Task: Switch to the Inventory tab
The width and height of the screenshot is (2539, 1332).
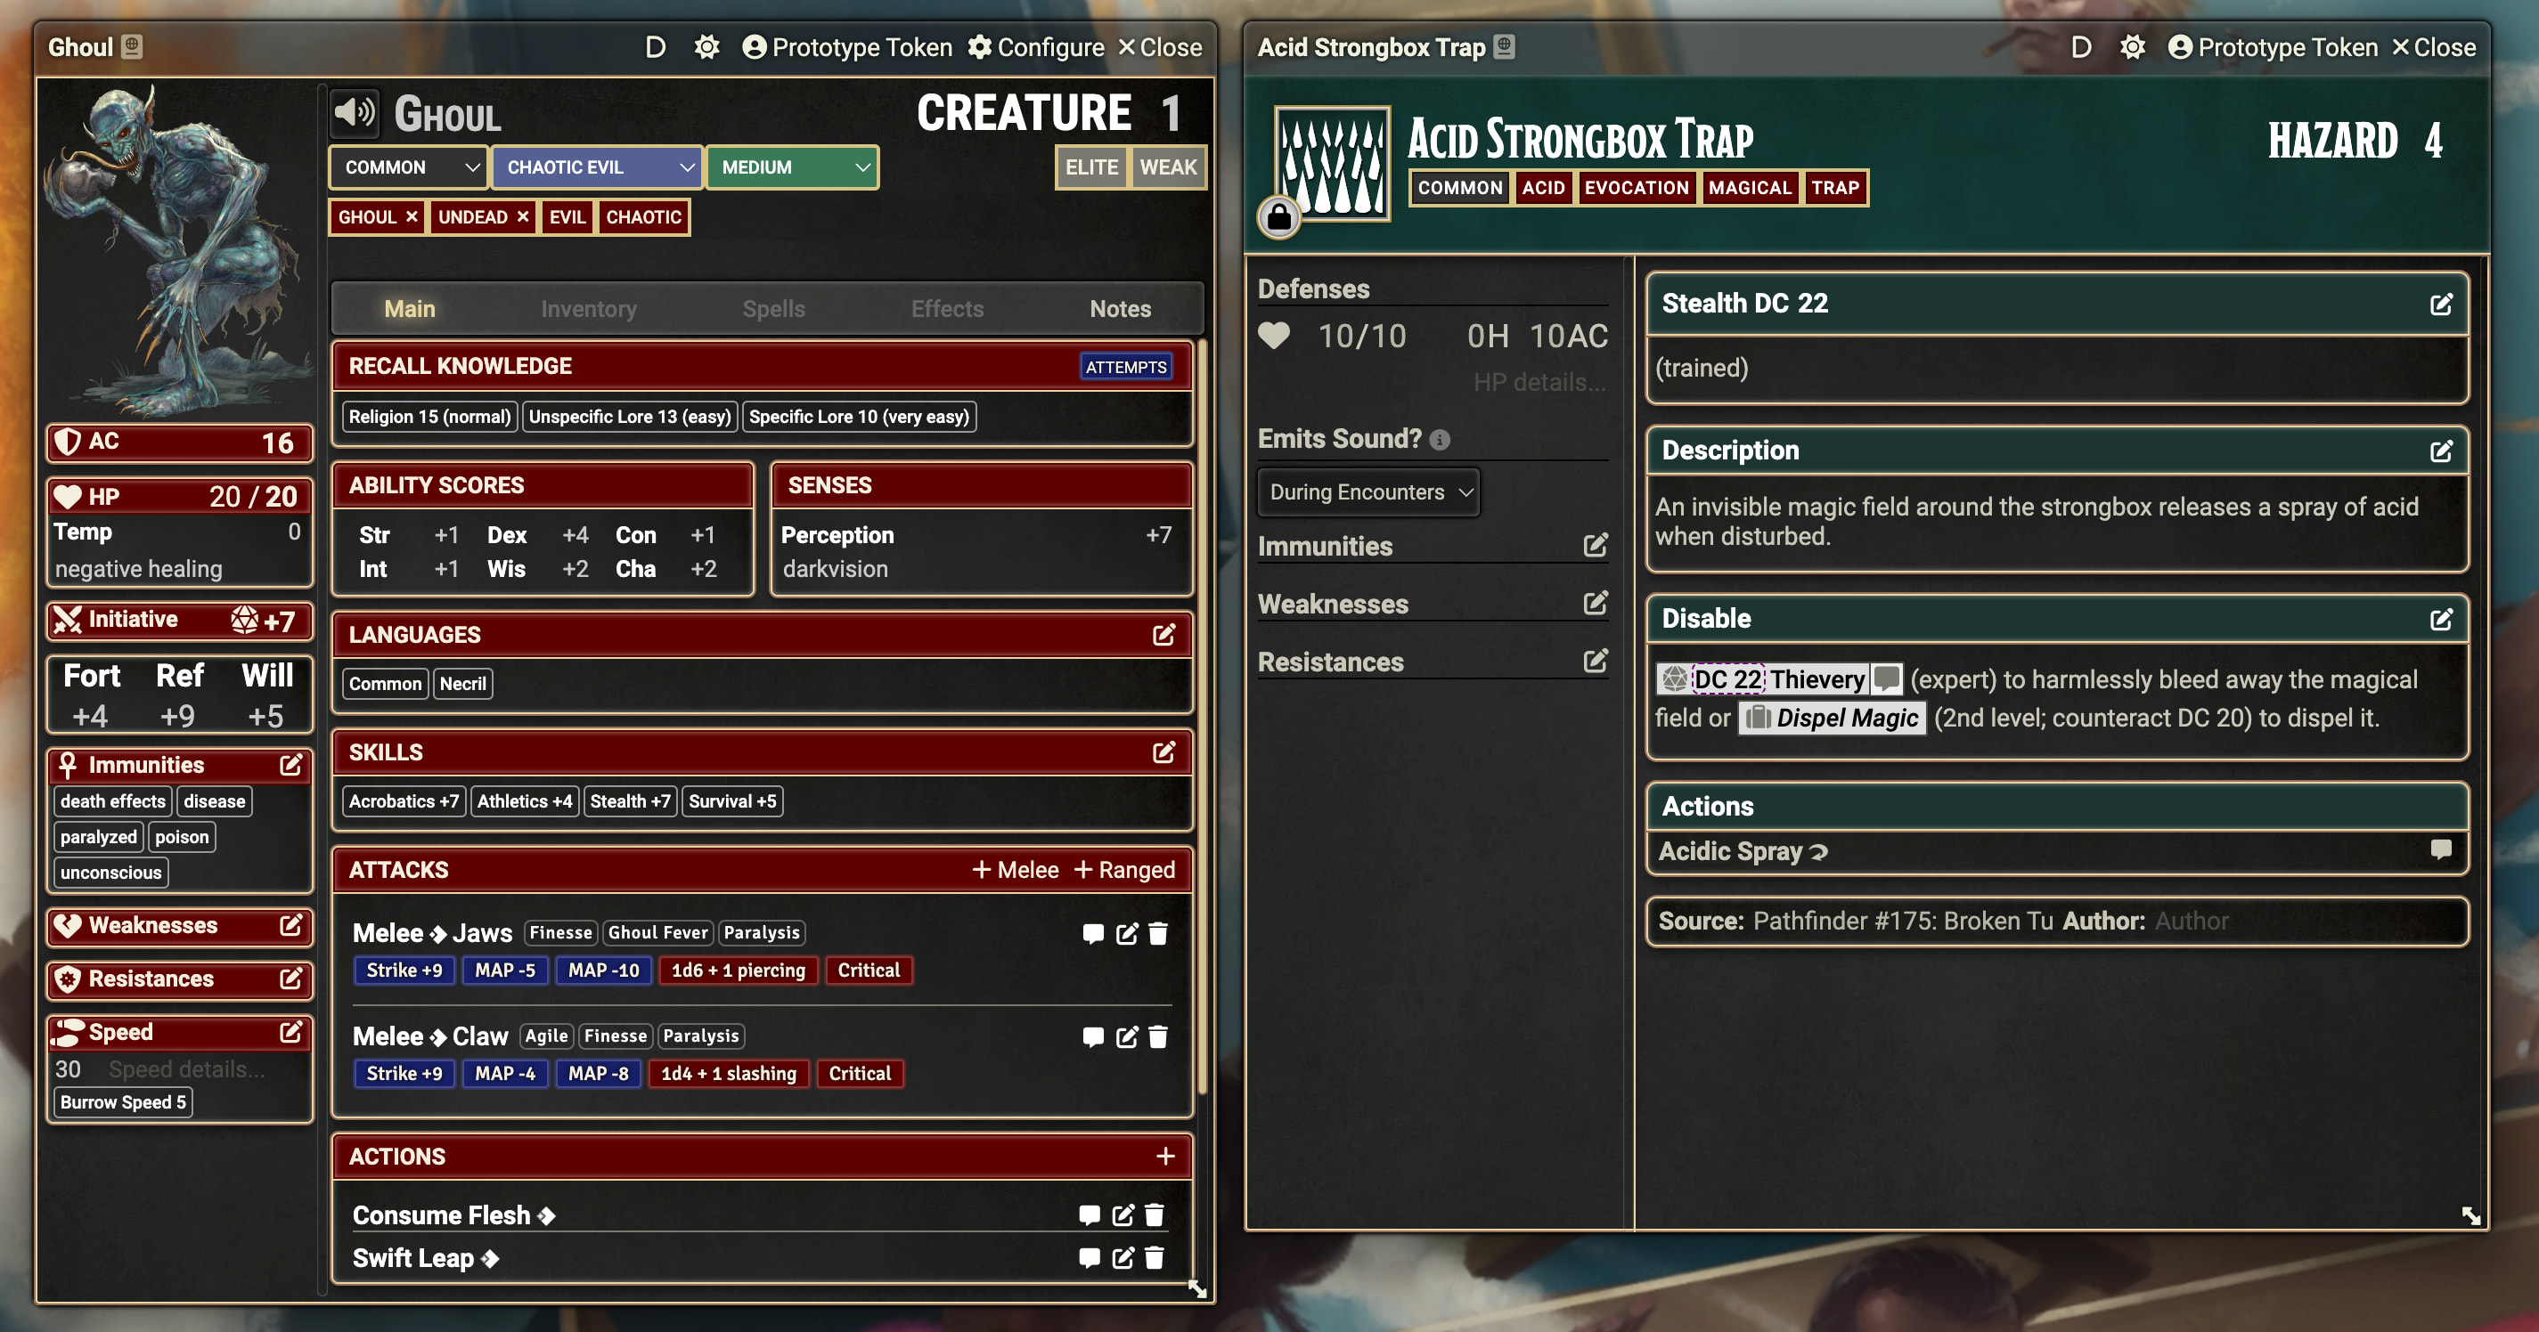Action: pos(589,308)
